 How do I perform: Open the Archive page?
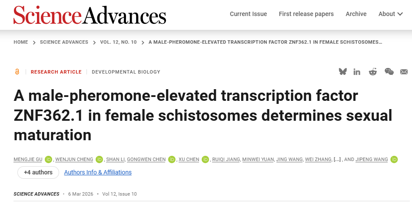(x=356, y=14)
